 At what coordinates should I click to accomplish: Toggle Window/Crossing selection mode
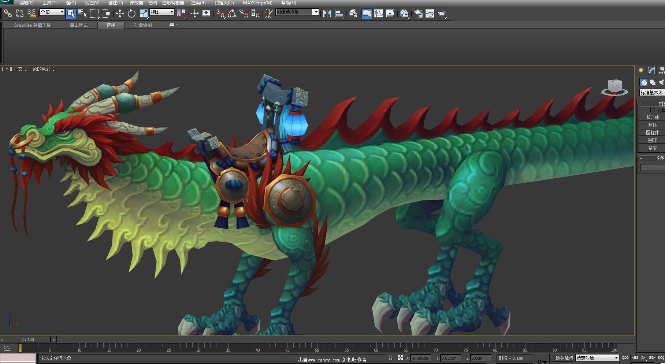pyautogui.click(x=106, y=14)
